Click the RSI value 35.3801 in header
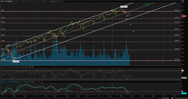 coord(26,67)
